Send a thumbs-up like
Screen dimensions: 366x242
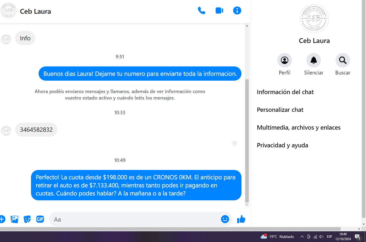pyautogui.click(x=241, y=219)
